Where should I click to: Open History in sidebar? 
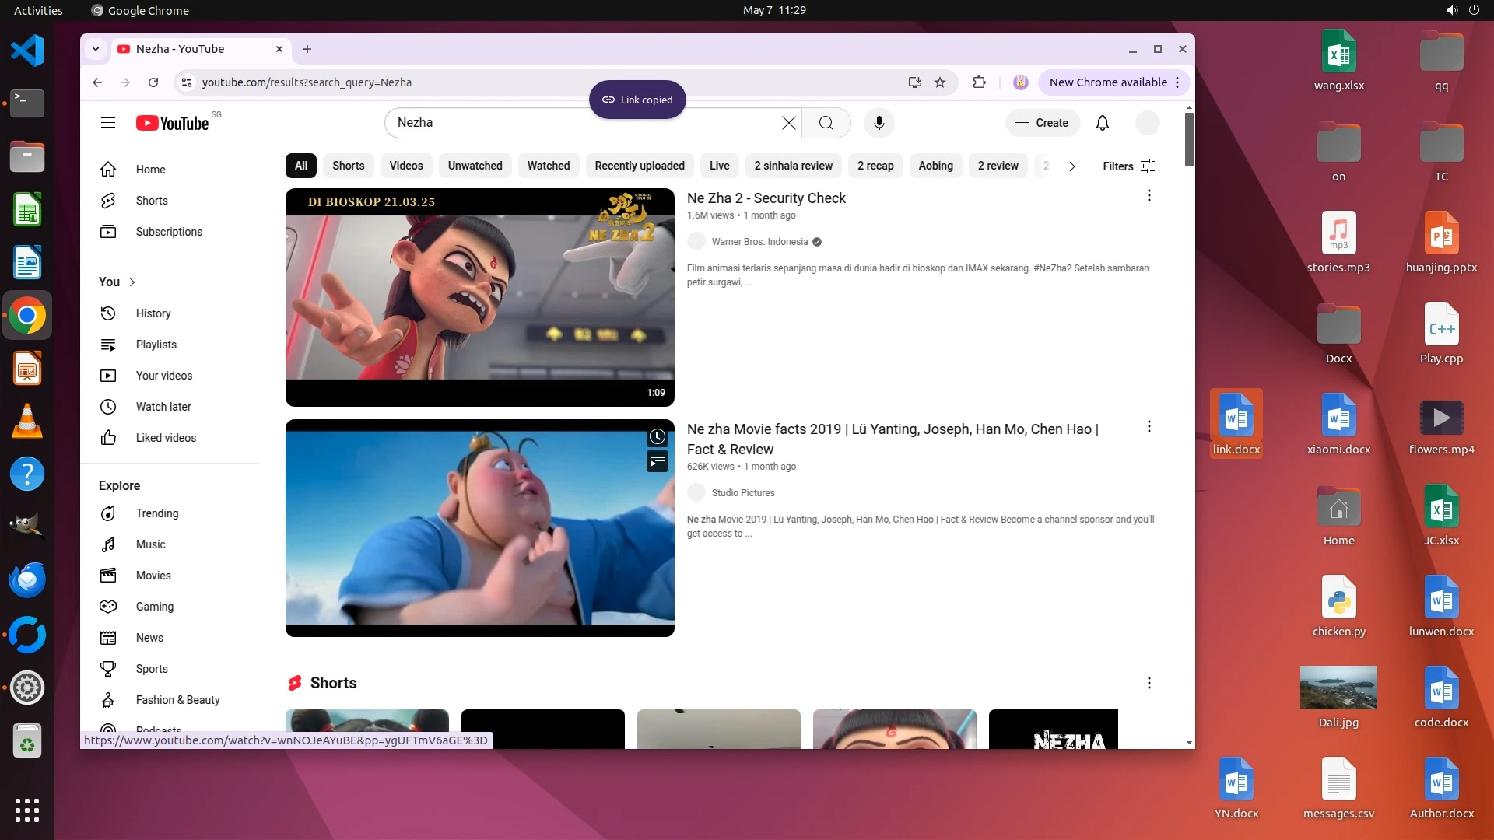pyautogui.click(x=153, y=313)
